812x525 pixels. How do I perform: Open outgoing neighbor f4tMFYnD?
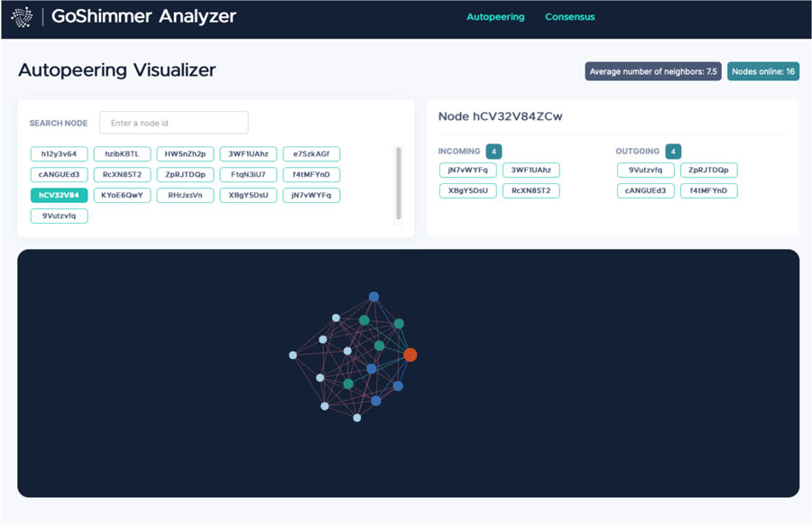click(709, 190)
